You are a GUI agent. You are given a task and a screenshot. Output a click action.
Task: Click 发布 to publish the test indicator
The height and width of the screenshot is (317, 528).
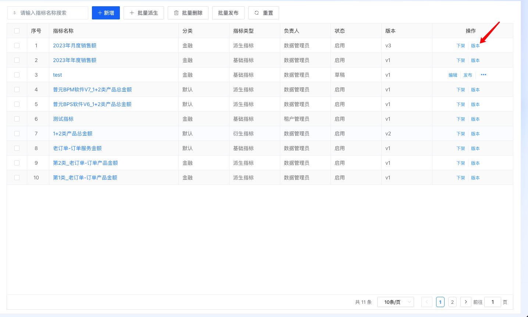468,74
